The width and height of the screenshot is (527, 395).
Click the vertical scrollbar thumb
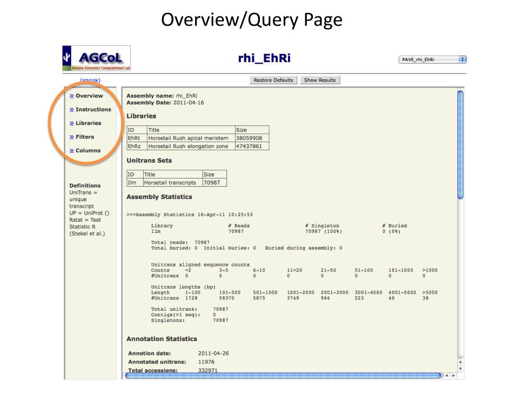[x=461, y=145]
